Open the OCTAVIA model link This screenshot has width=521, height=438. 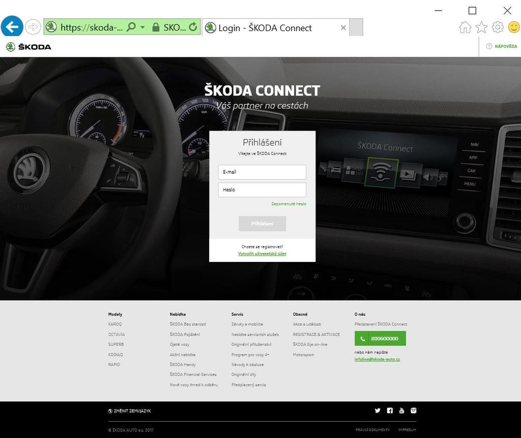click(117, 334)
